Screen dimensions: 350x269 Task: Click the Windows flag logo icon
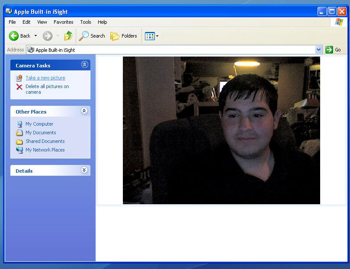339,22
